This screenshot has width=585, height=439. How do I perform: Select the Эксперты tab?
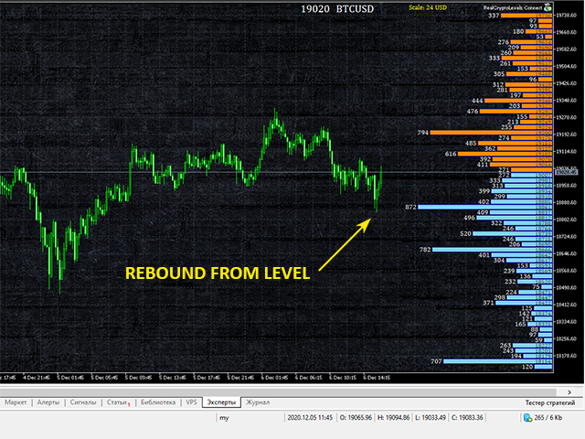coord(221,402)
